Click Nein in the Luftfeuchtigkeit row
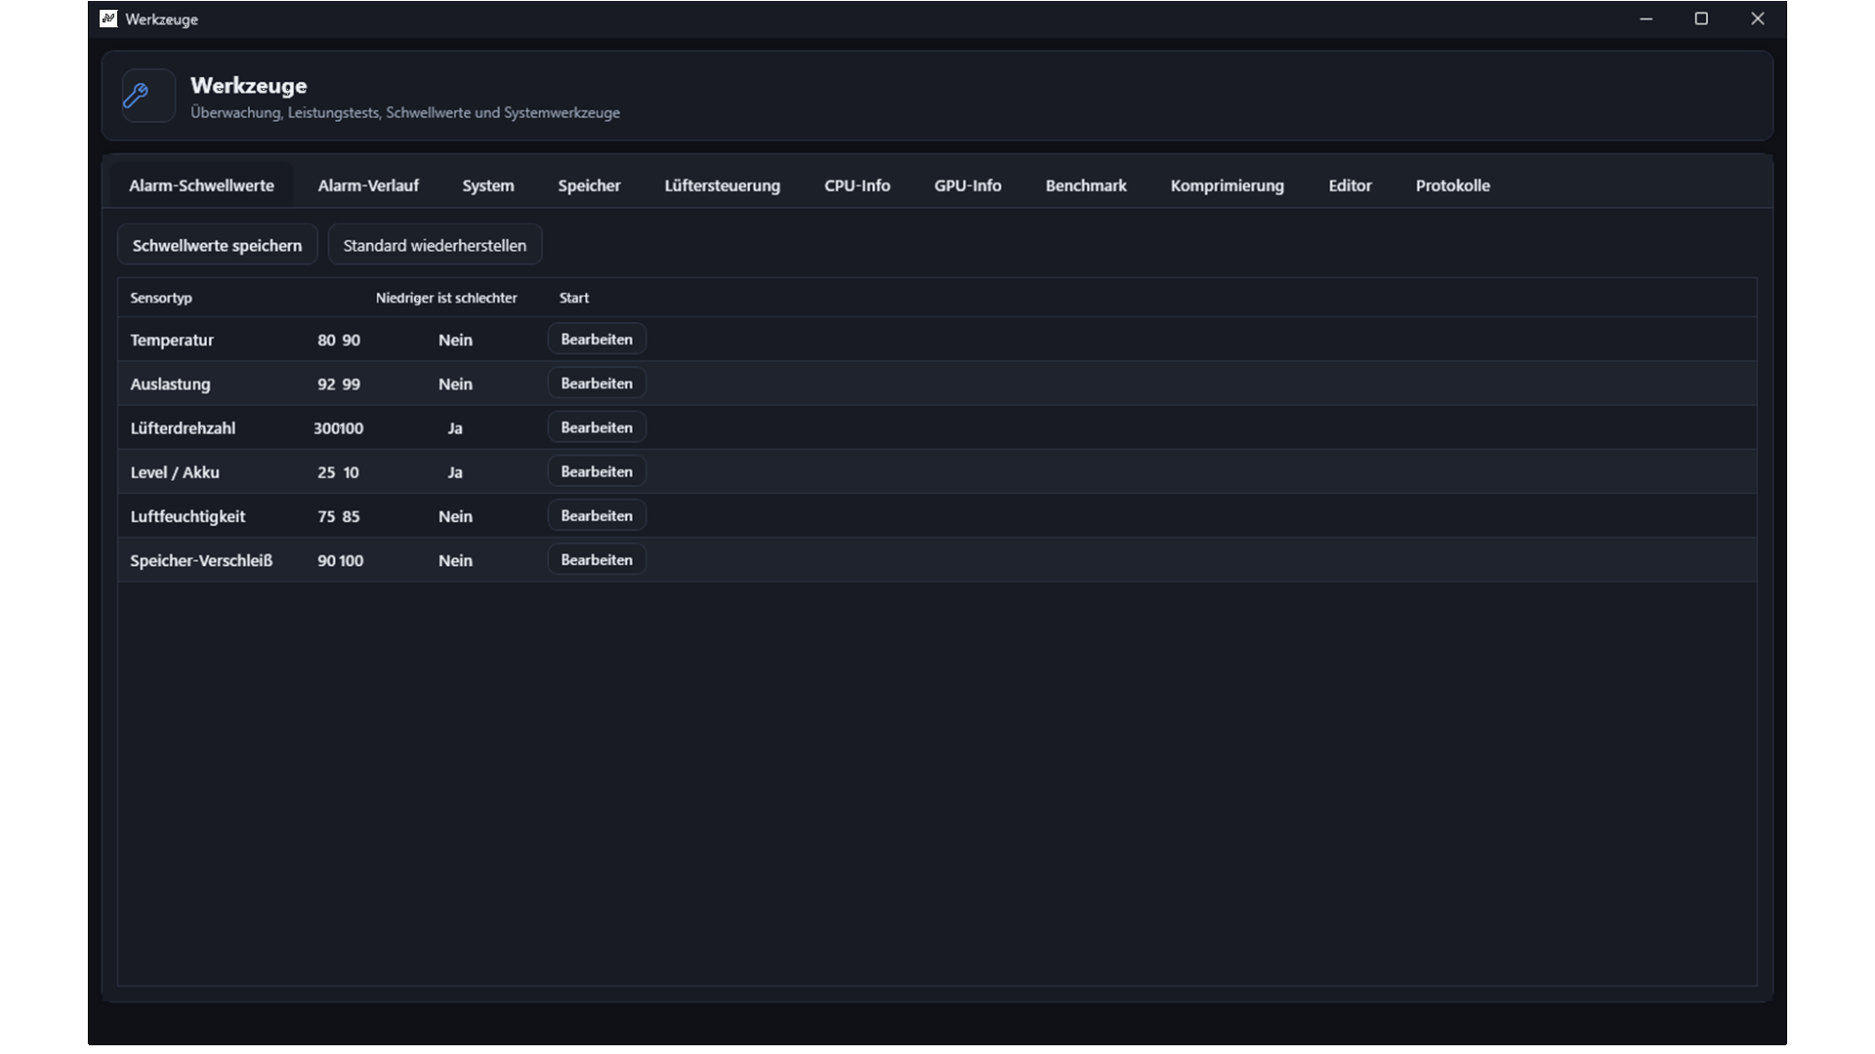Image resolution: width=1875 pixels, height=1054 pixels. [455, 516]
